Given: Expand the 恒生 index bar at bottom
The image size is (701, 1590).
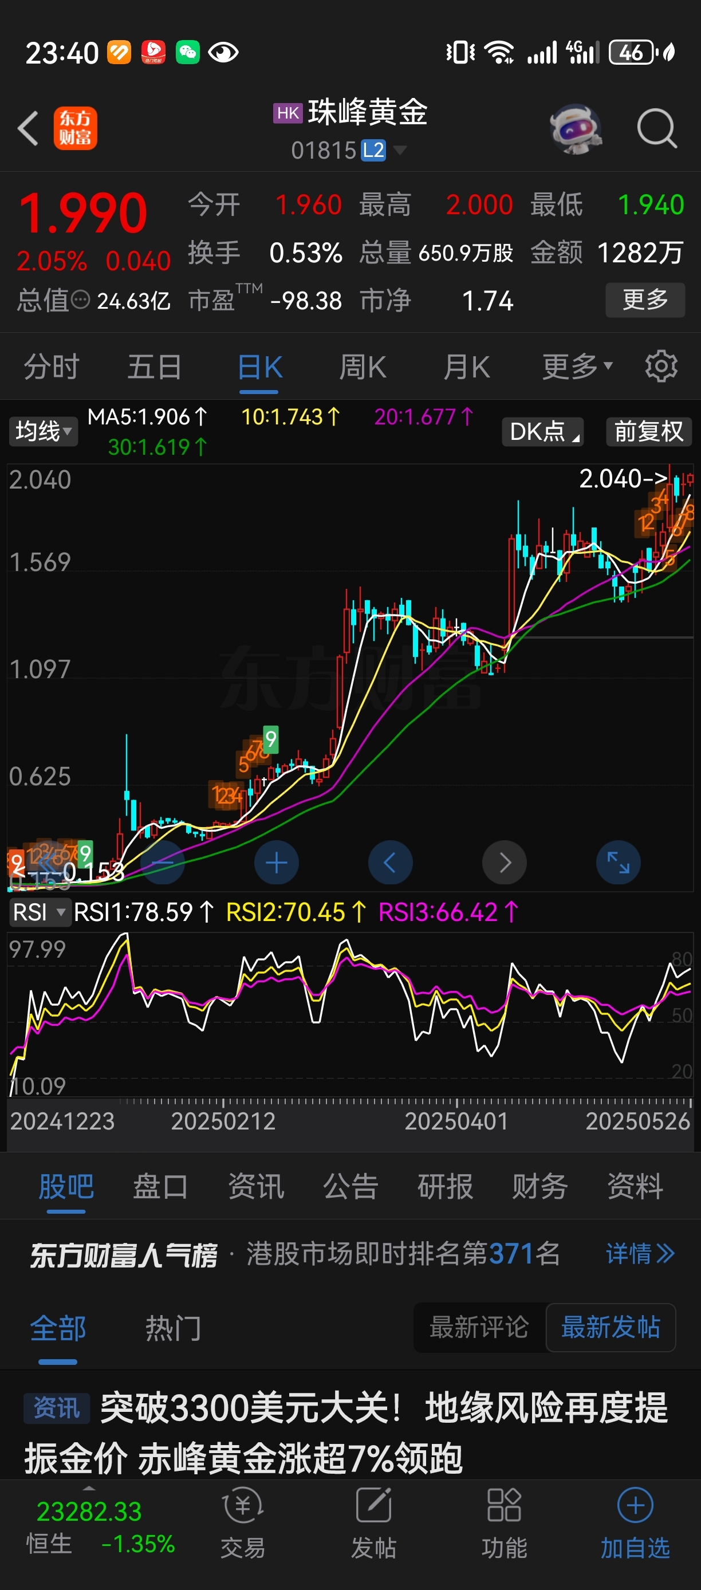Looking at the screenshot, I should tap(89, 1489).
